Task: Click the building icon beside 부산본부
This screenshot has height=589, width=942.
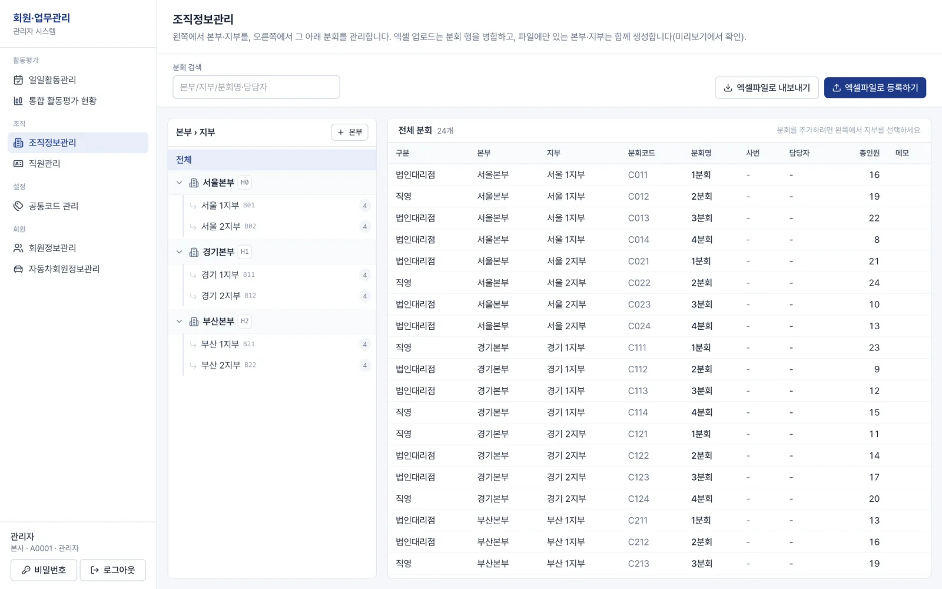Action: click(x=194, y=322)
